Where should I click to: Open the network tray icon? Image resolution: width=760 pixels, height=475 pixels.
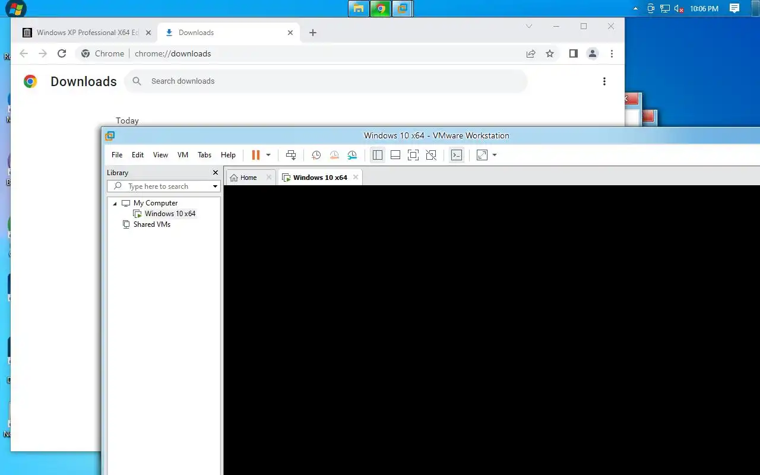pos(665,9)
